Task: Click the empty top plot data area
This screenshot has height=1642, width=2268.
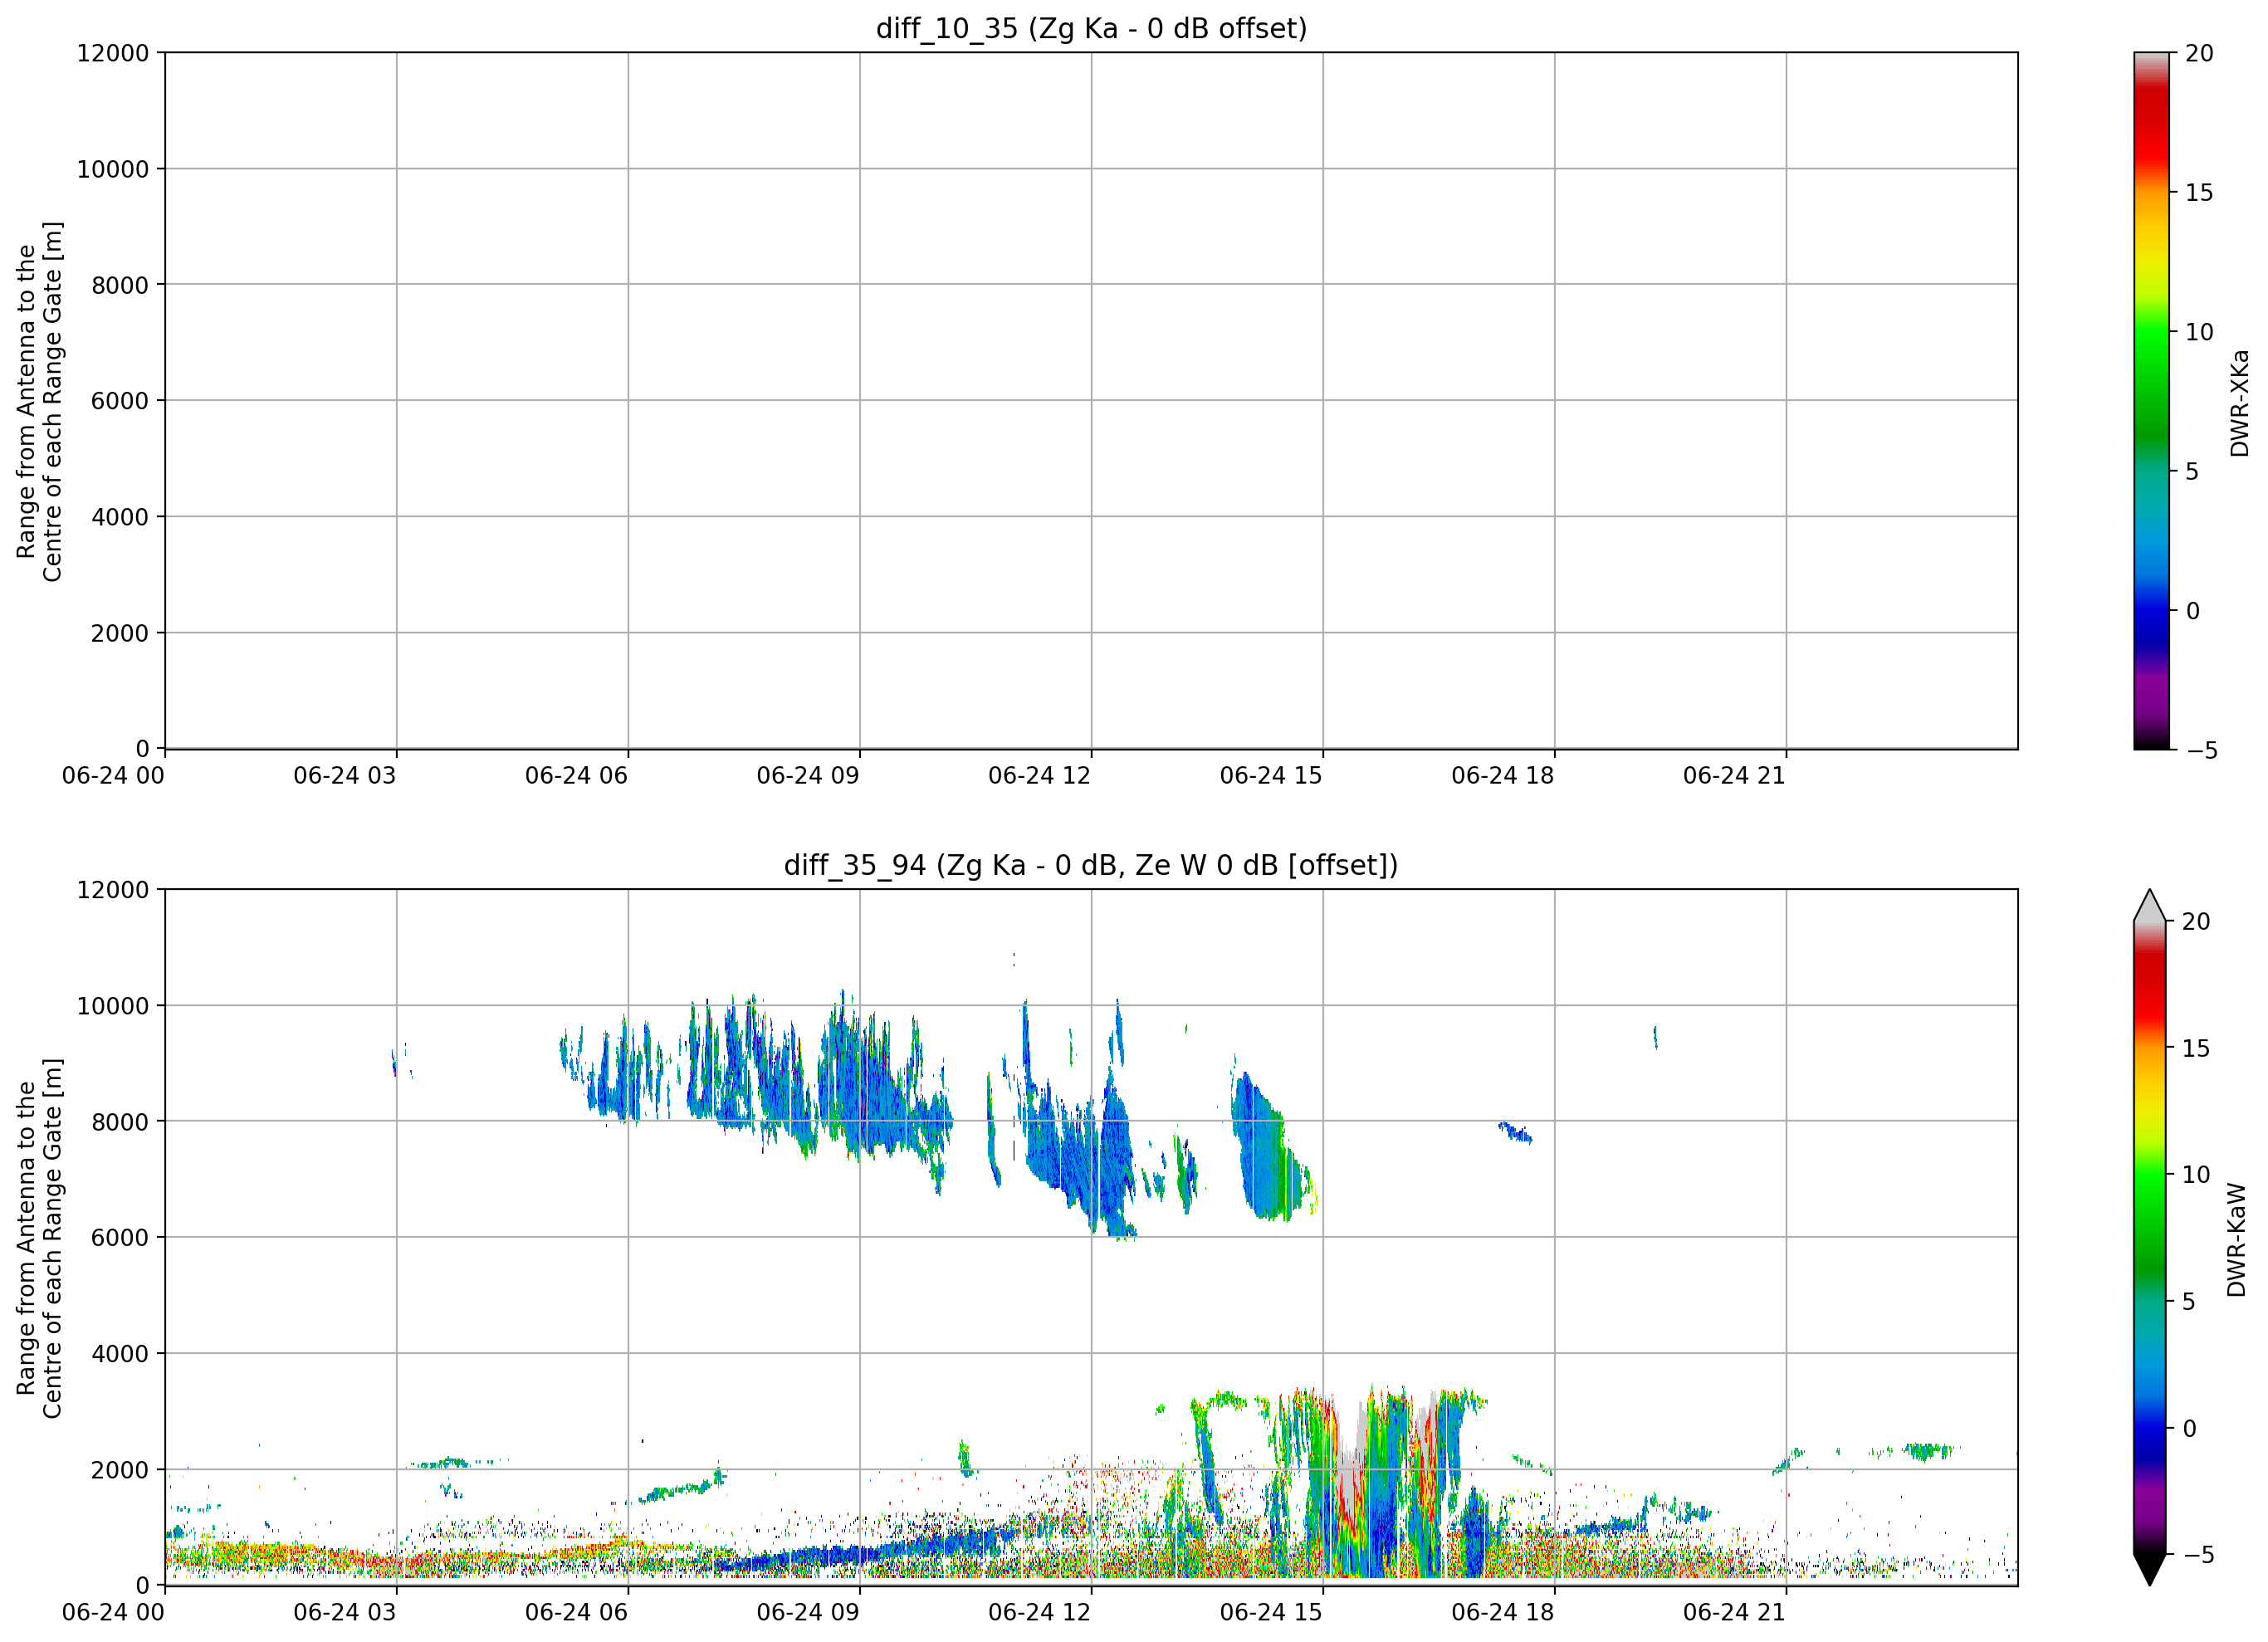Action: click(1091, 400)
